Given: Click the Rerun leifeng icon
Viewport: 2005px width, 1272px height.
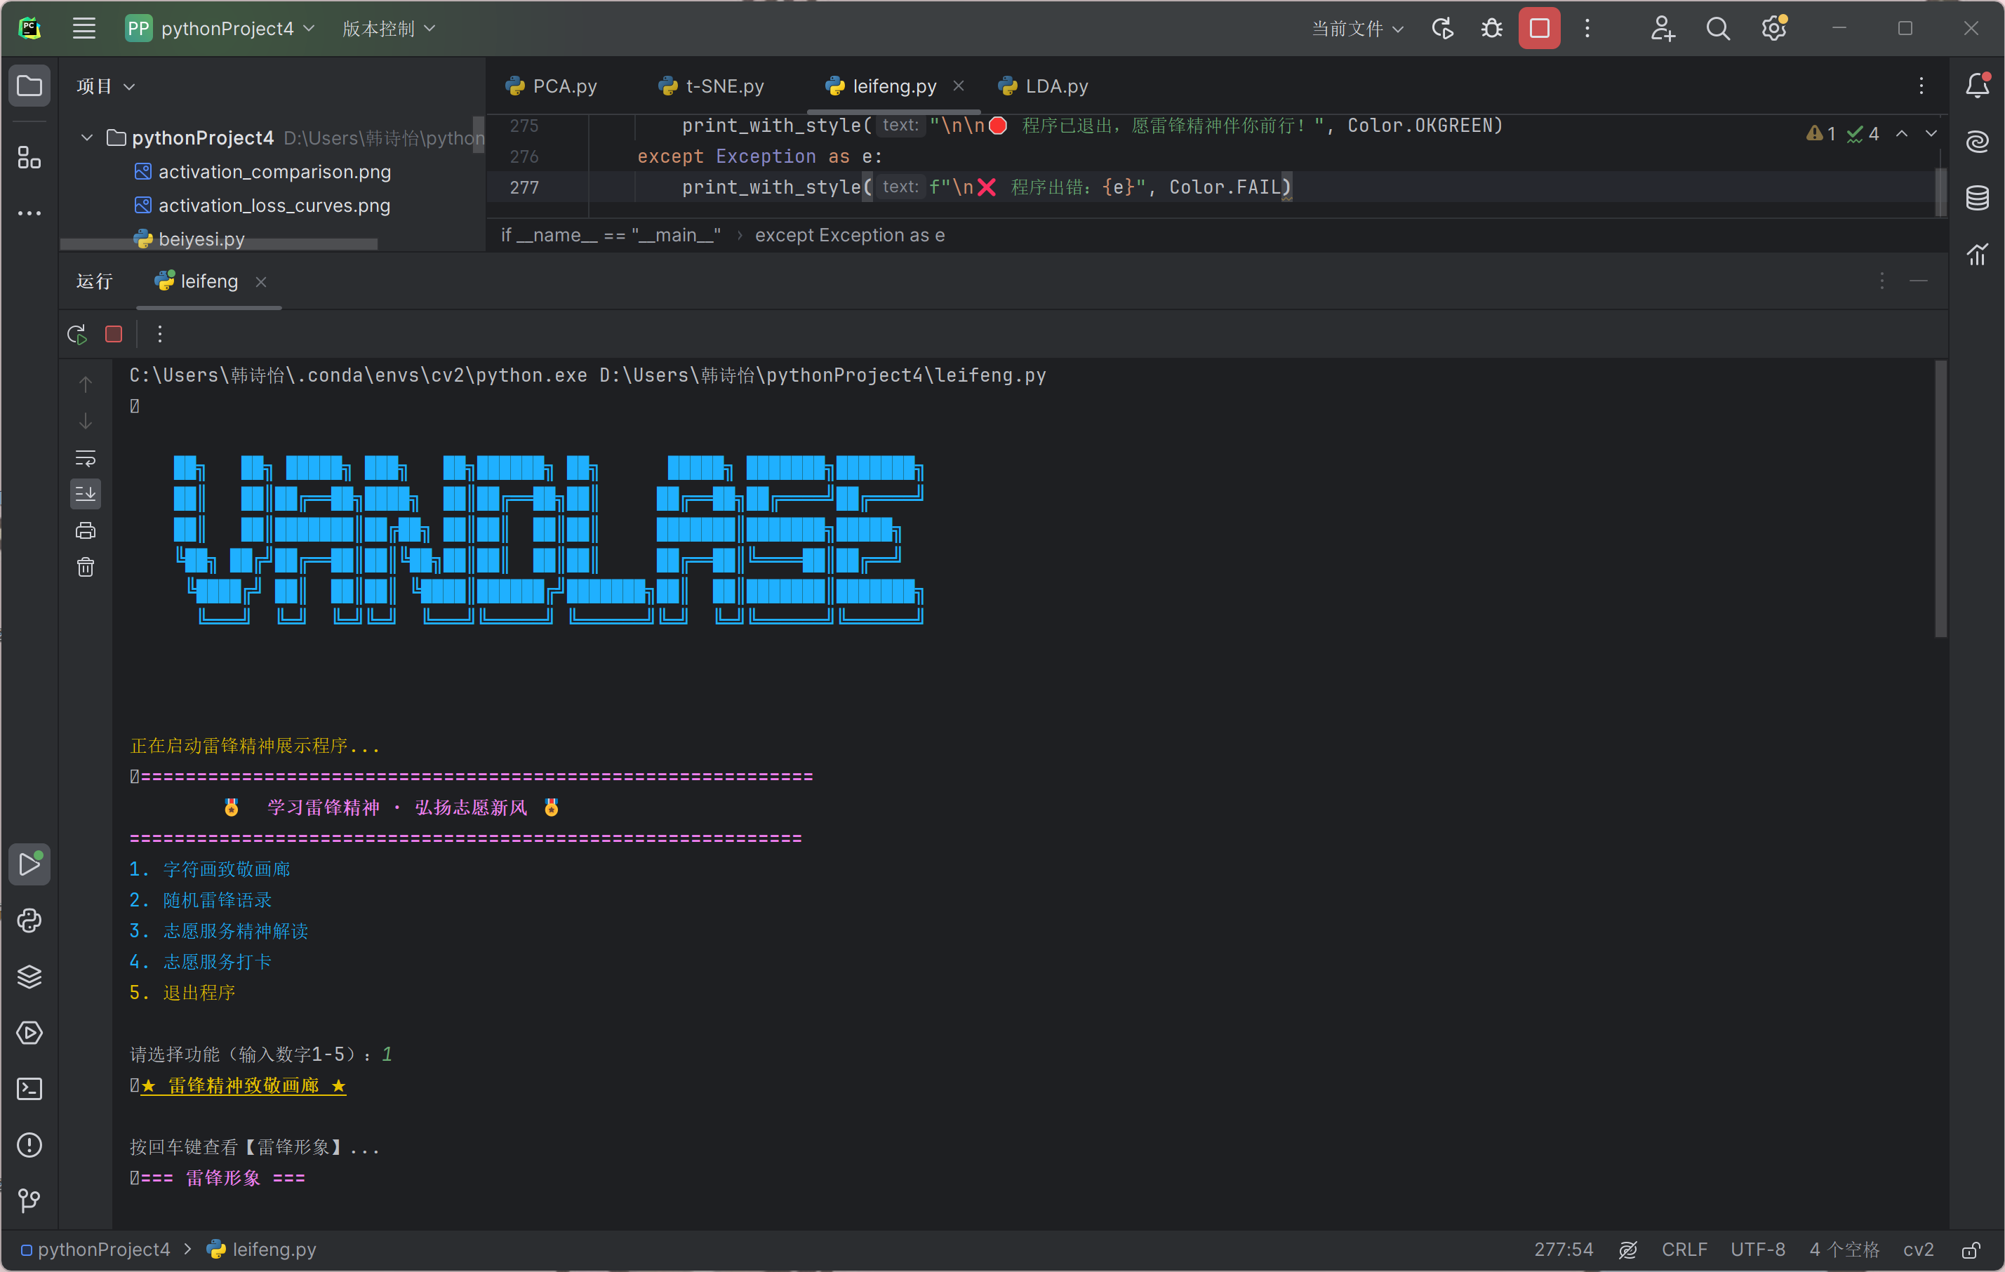Looking at the screenshot, I should coord(76,335).
